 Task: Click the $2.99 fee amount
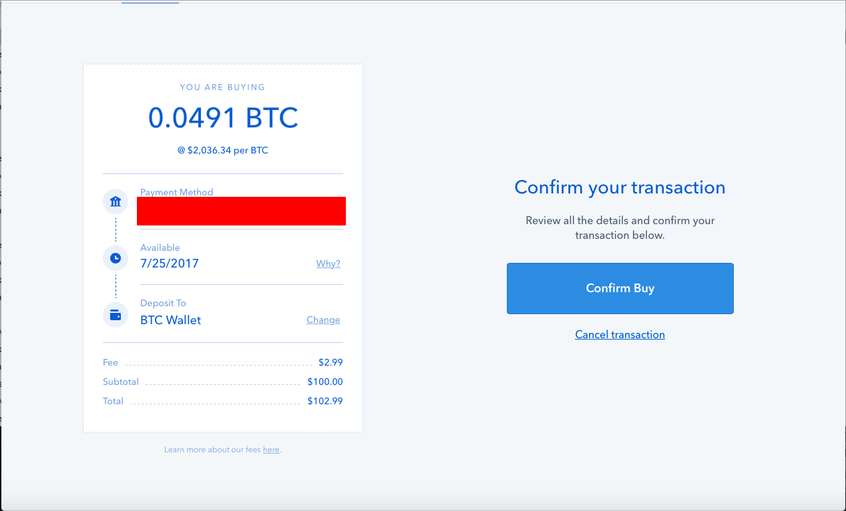click(x=331, y=363)
